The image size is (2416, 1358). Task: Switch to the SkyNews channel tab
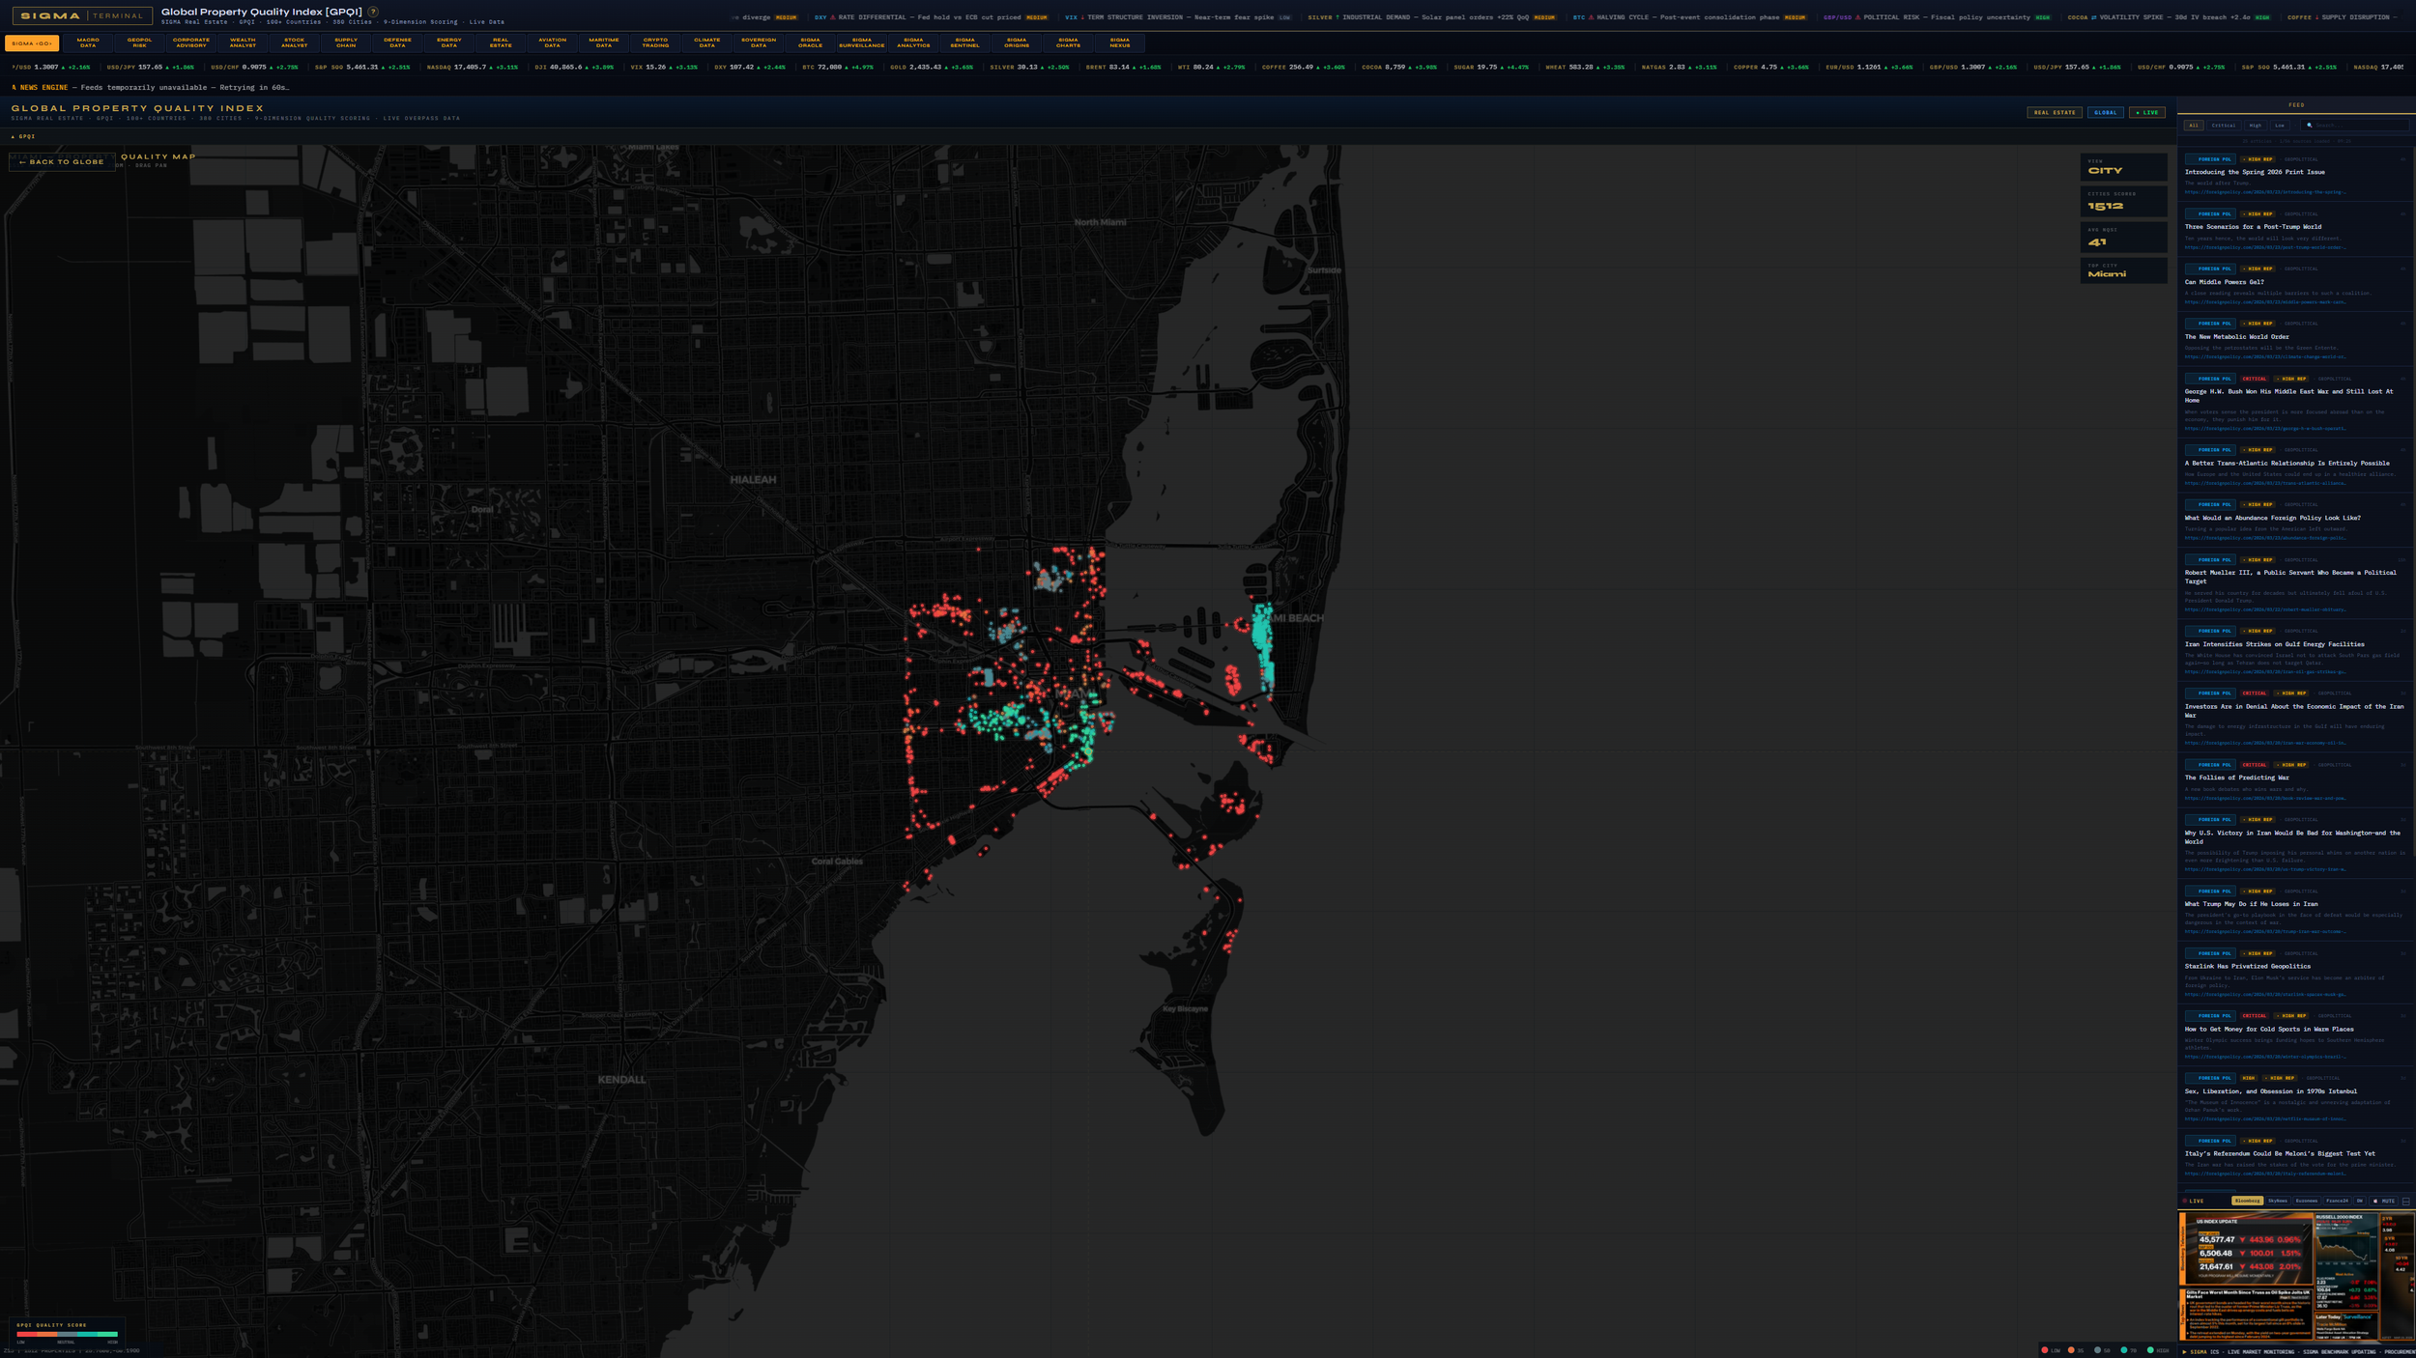coord(2278,1201)
